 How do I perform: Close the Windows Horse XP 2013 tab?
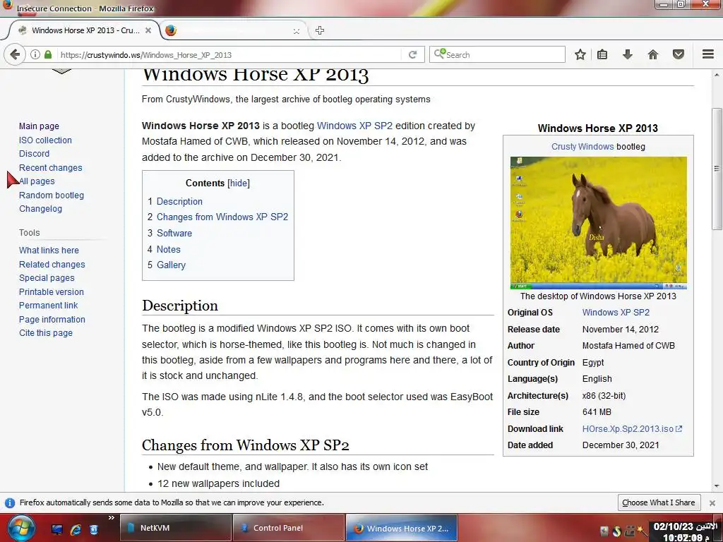pos(148,30)
